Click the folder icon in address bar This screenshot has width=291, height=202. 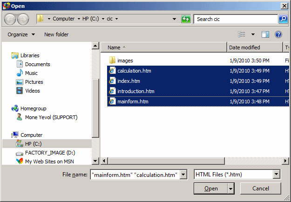40,19
